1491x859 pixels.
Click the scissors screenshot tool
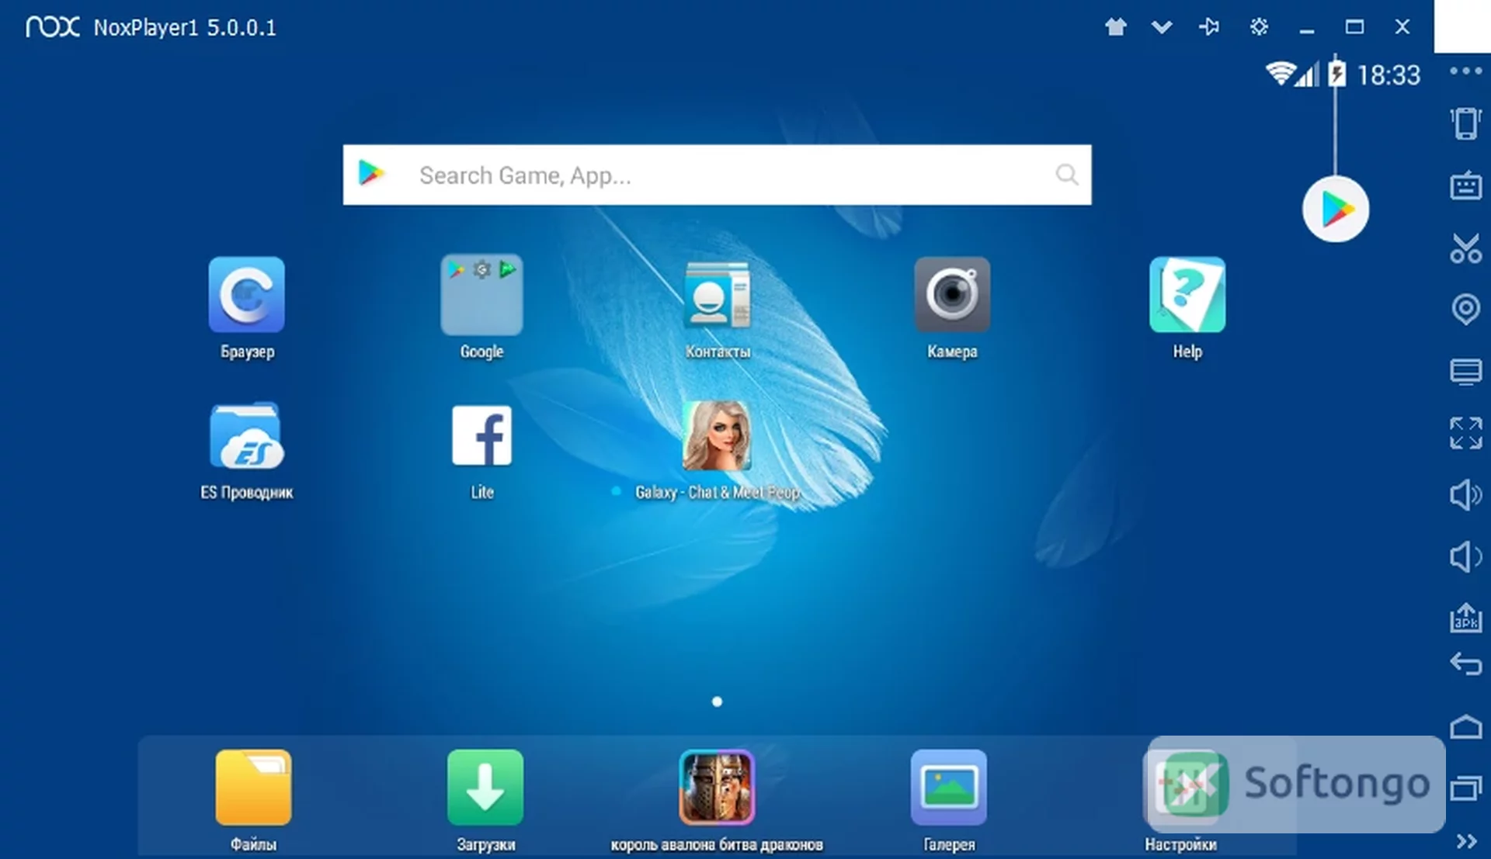click(1465, 248)
